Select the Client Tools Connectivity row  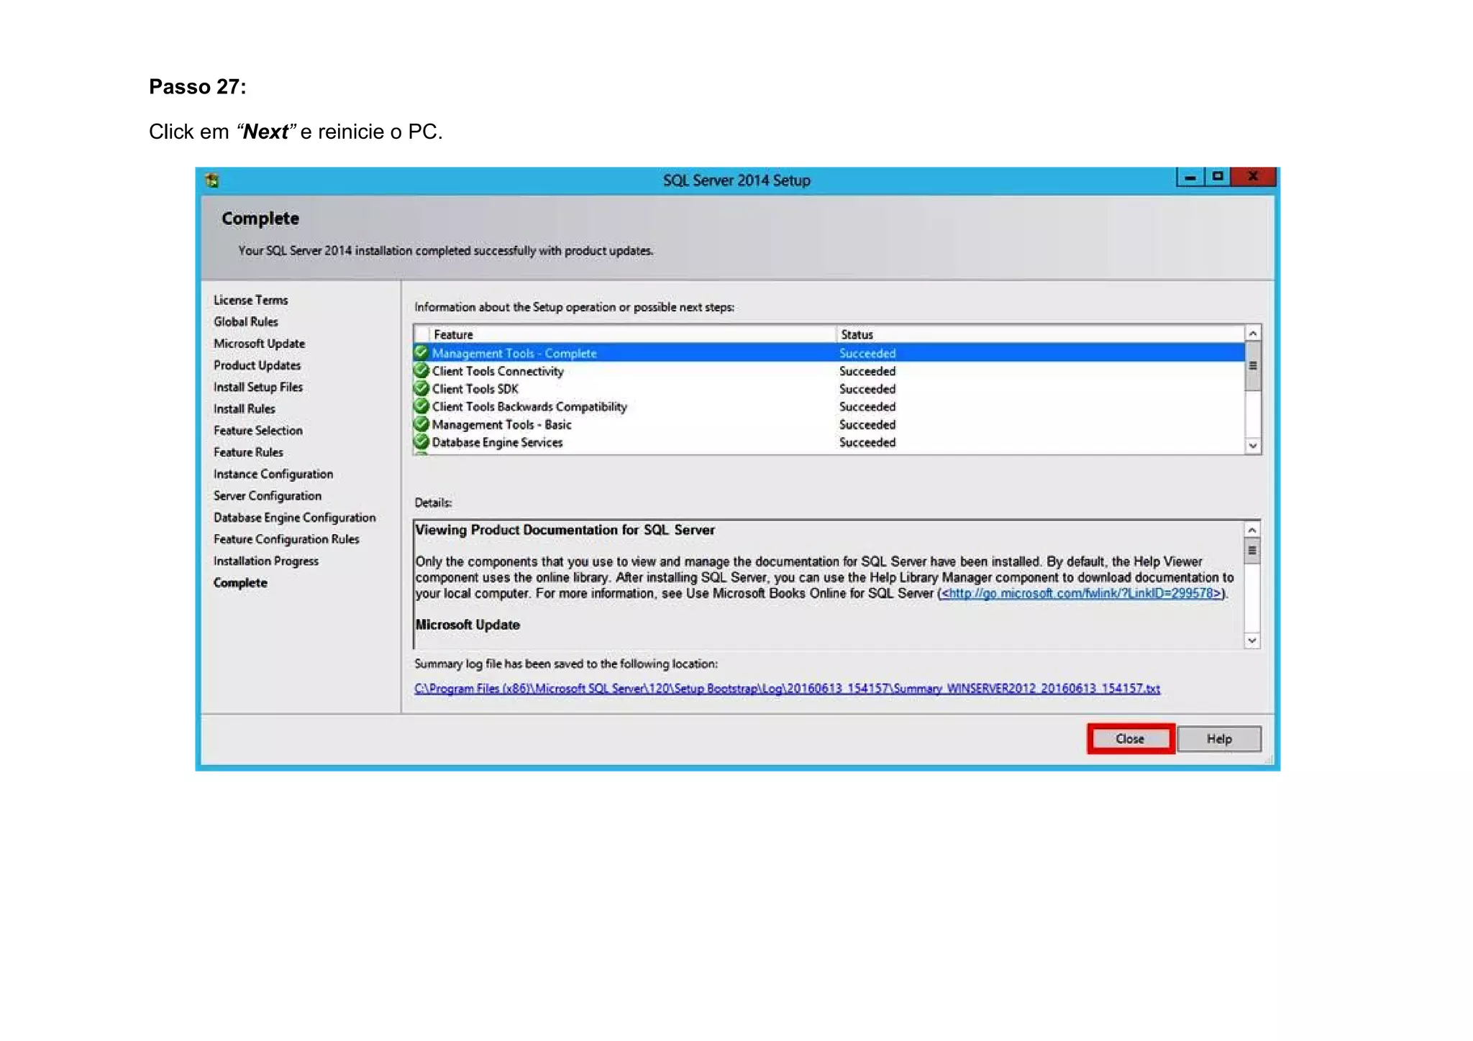[829, 371]
